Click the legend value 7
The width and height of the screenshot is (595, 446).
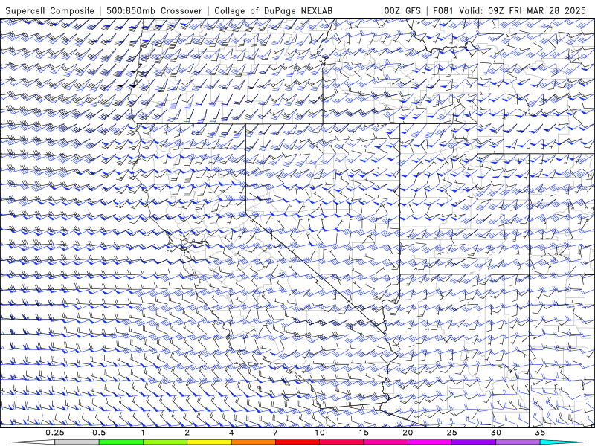[x=275, y=433]
